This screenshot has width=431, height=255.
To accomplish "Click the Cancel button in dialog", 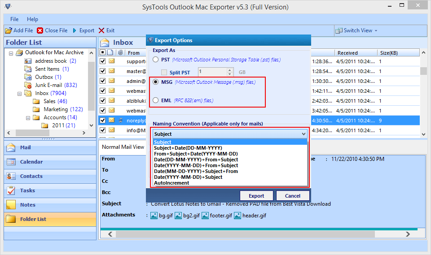I will 293,196.
